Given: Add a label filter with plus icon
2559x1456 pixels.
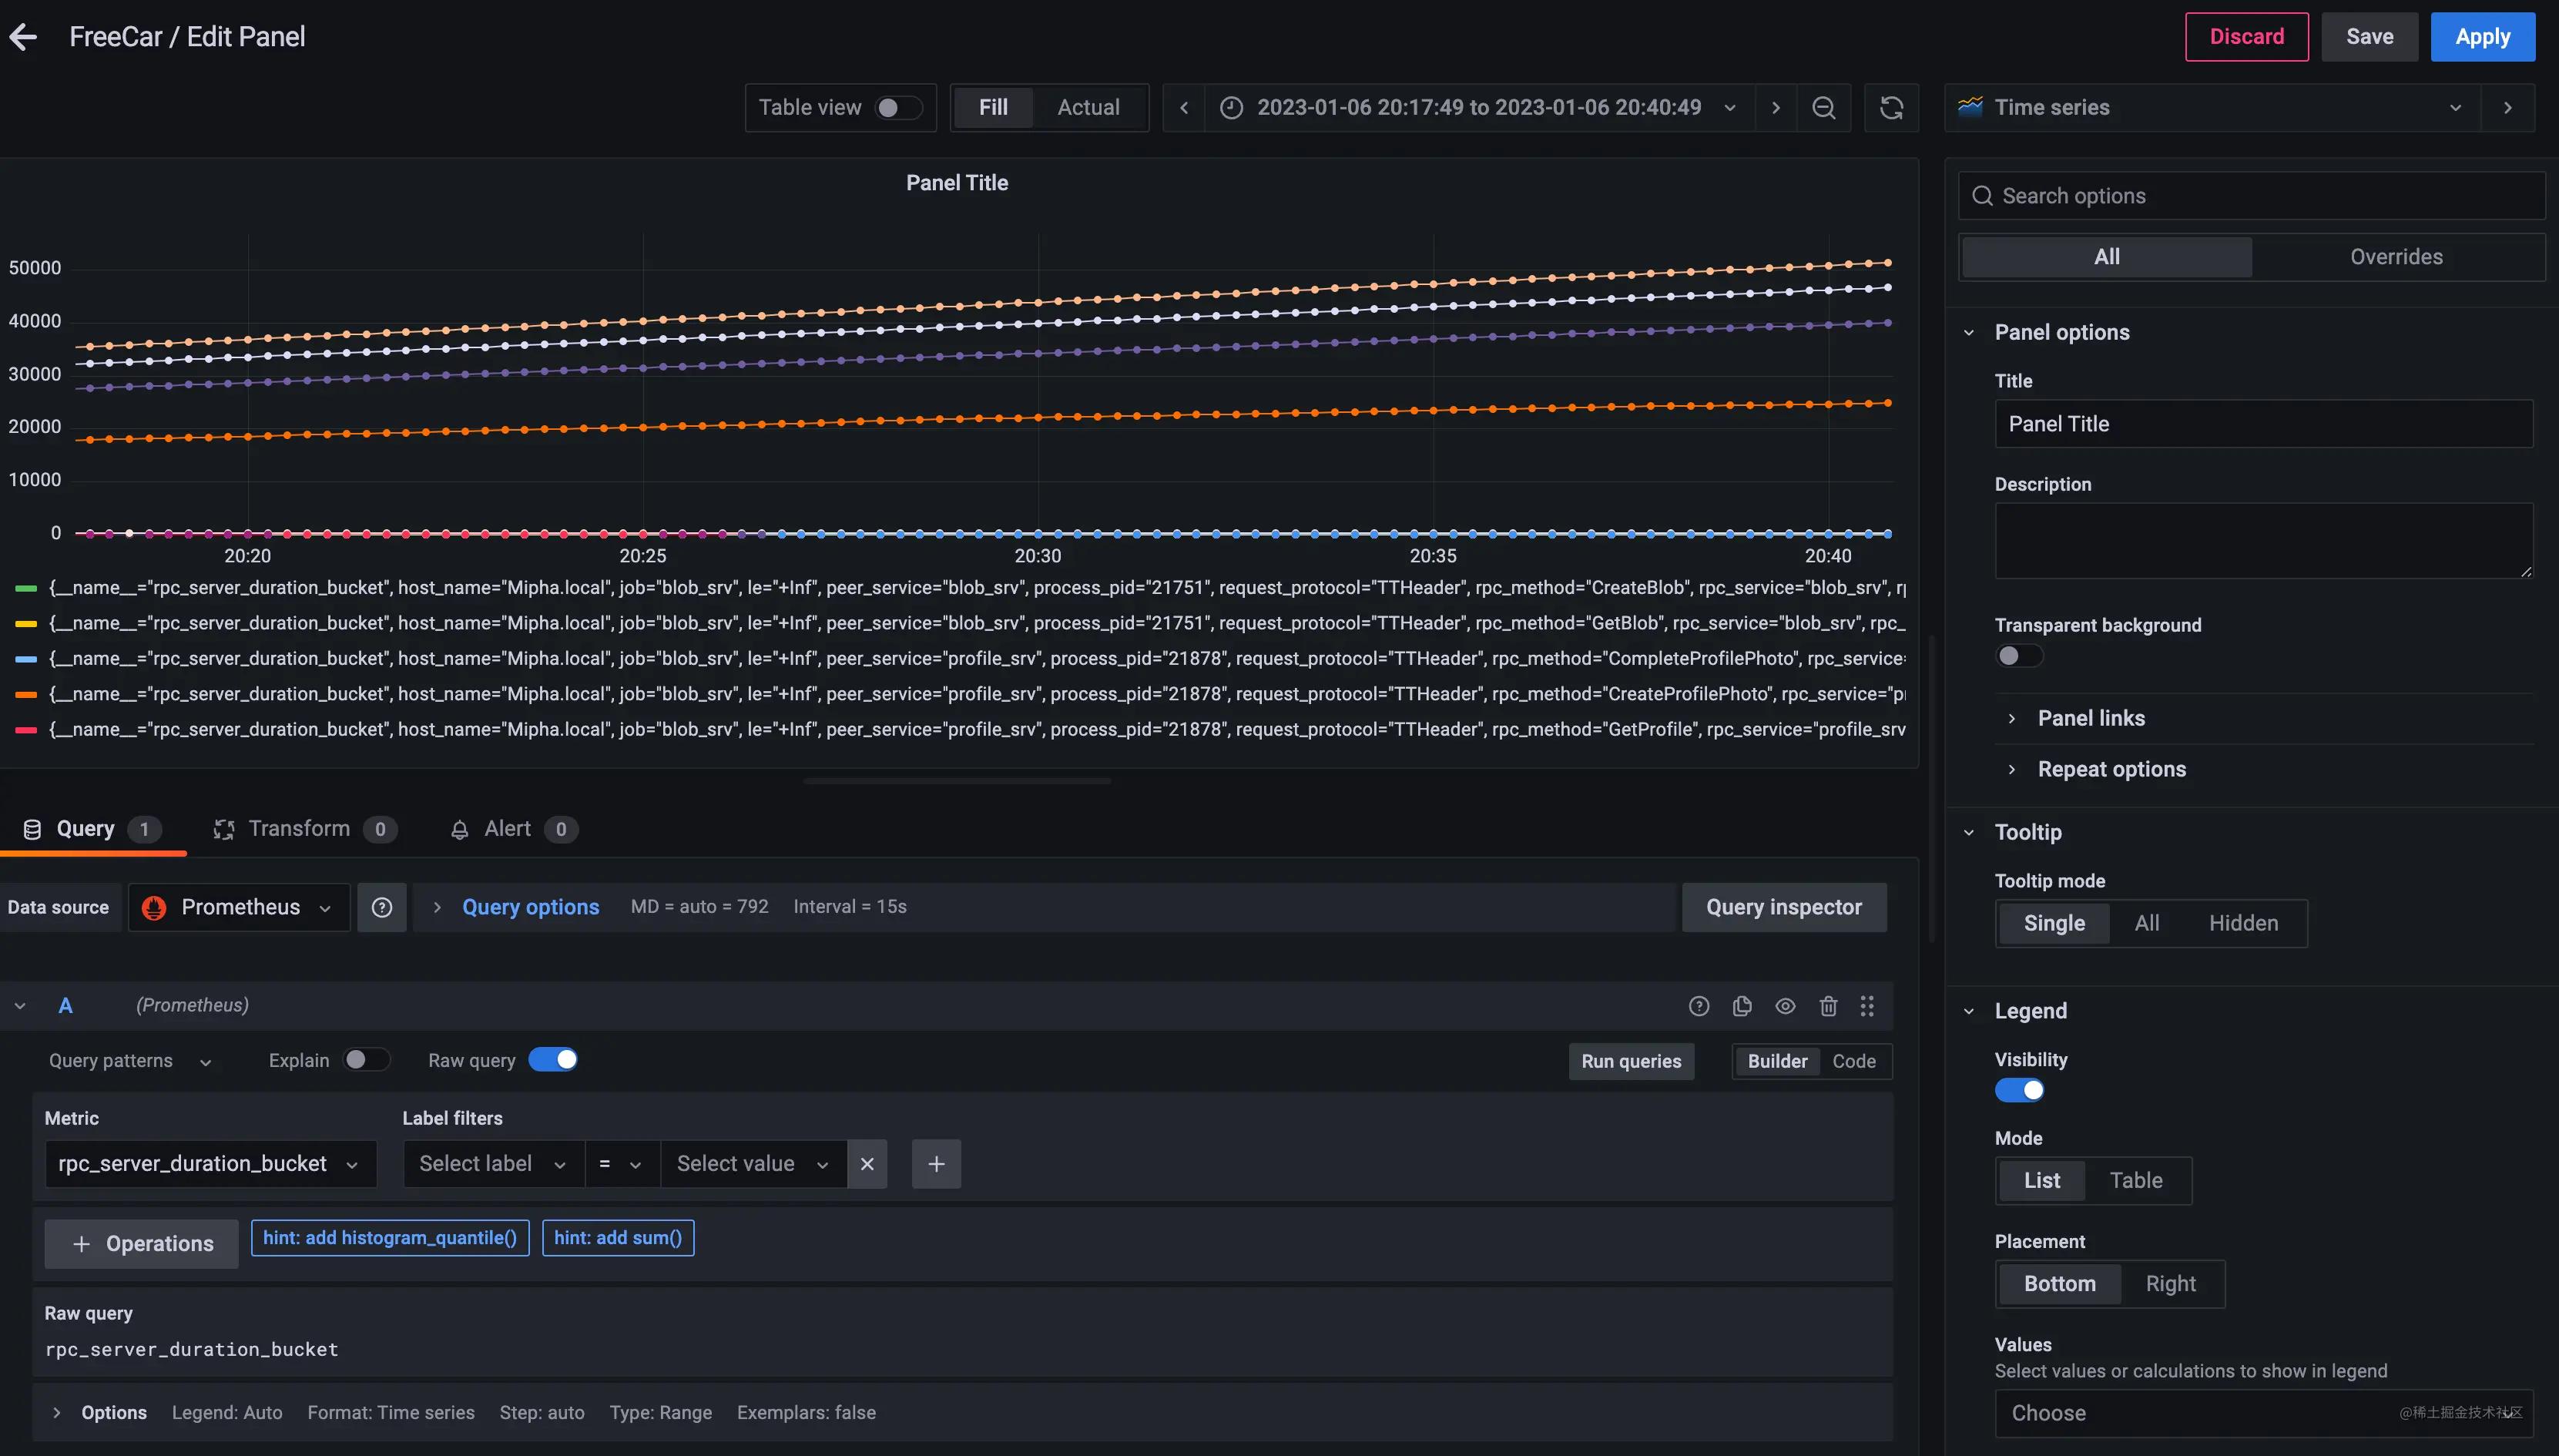Looking at the screenshot, I should [936, 1164].
